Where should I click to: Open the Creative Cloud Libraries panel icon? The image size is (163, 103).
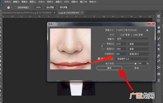pos(158,74)
